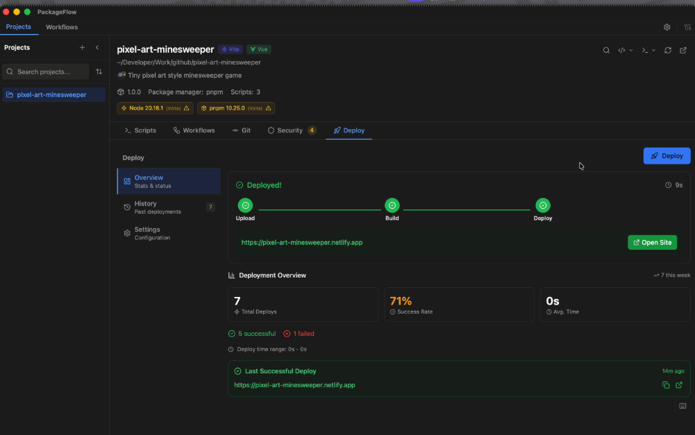The width and height of the screenshot is (695, 435).
Task: Click the 9s deploy duration indicator
Action: (673, 185)
